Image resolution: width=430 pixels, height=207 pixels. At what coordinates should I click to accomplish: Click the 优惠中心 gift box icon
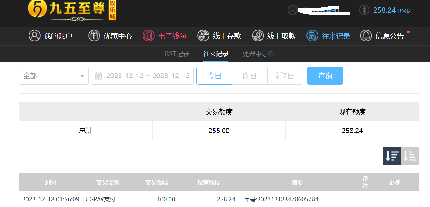tap(94, 36)
